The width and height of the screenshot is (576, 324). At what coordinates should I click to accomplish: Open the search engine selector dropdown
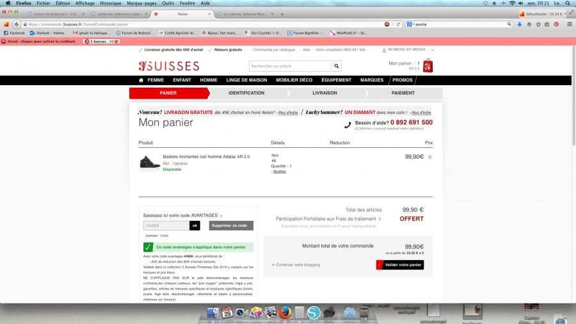[411, 24]
